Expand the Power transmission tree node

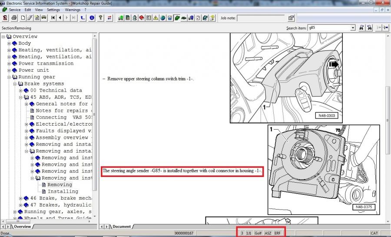(9, 63)
